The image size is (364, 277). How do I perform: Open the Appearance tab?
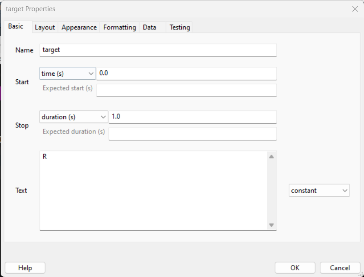tap(79, 27)
